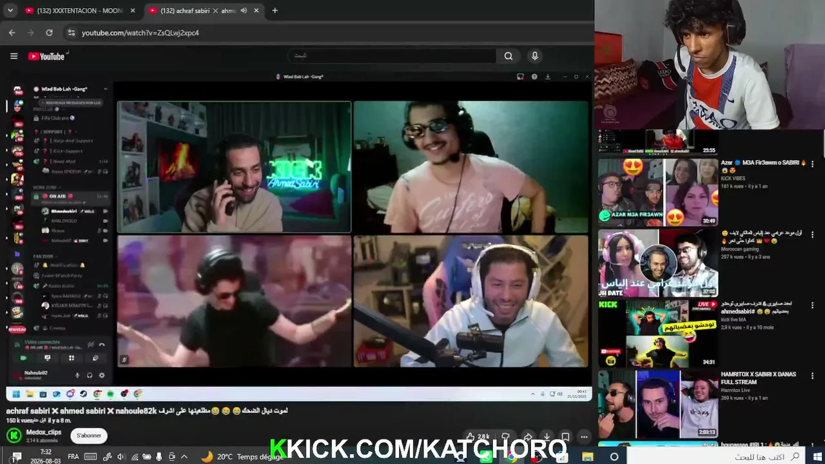
Task: Open the 2:03:13 HAMRITOX stream thumbnail
Action: click(657, 405)
